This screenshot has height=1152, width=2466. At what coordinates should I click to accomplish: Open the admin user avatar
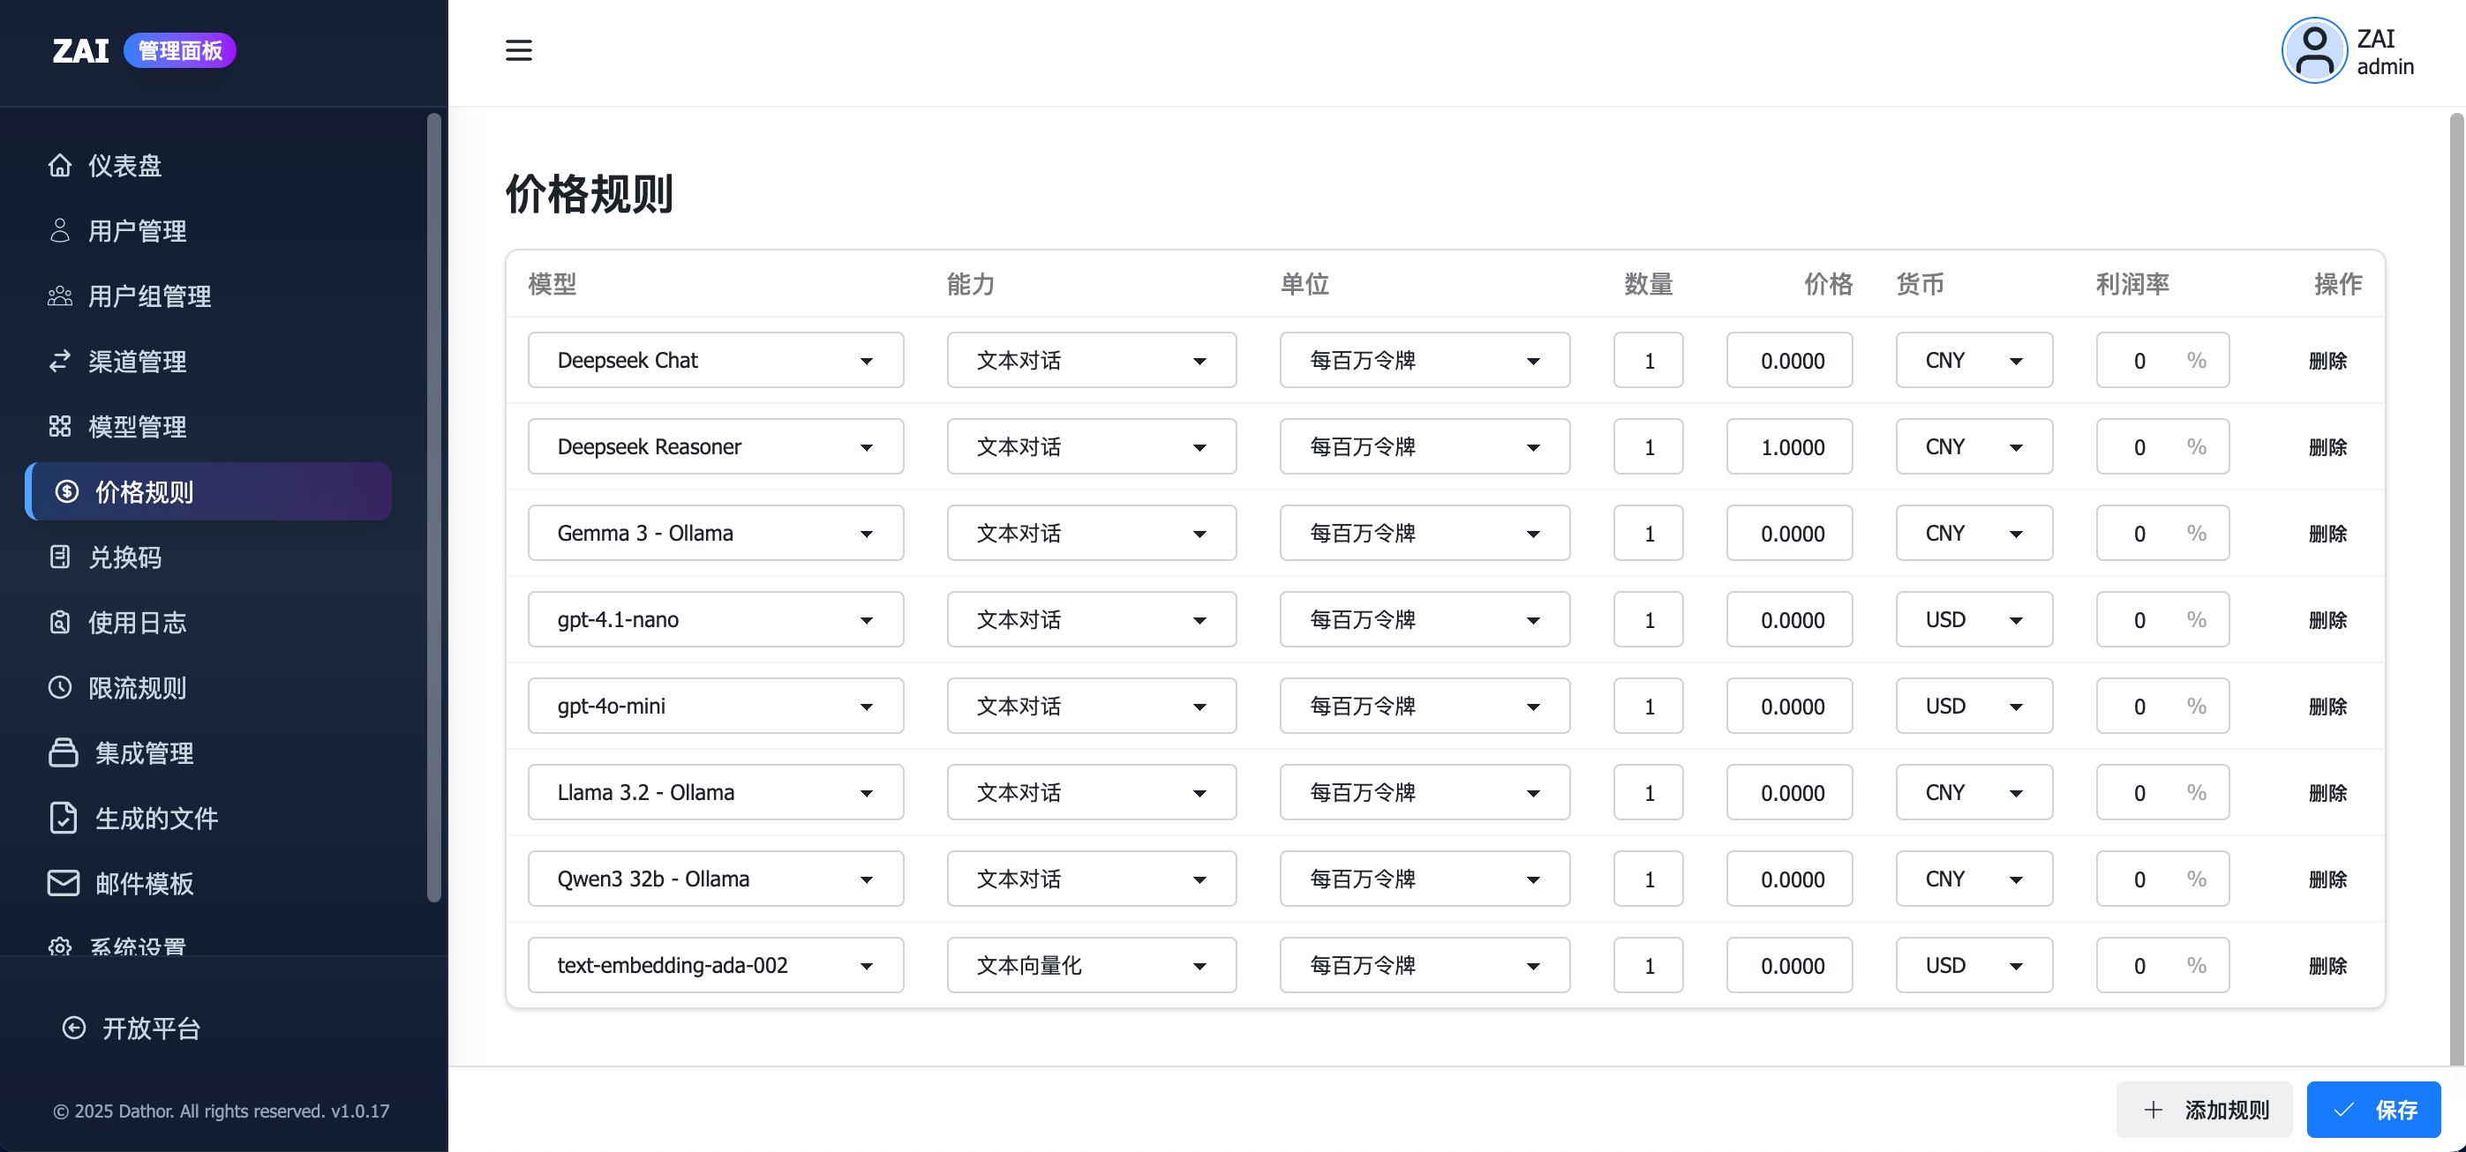[x=2314, y=52]
